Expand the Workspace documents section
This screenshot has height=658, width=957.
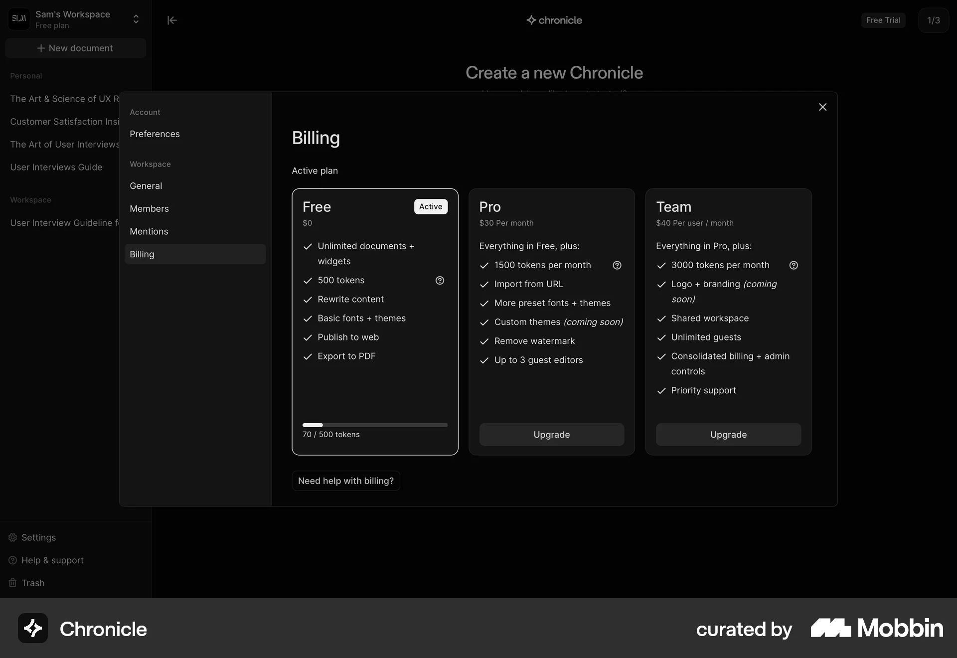(x=30, y=200)
